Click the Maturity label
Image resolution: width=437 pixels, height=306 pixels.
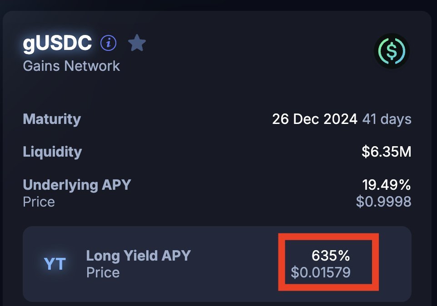(x=52, y=119)
